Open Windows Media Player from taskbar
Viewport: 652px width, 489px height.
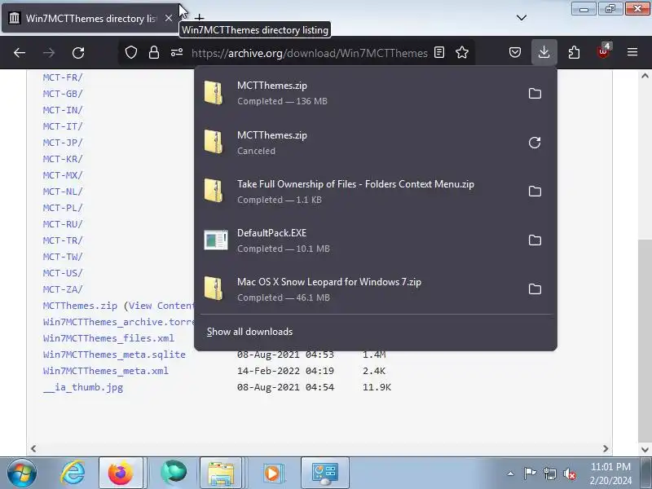272,473
